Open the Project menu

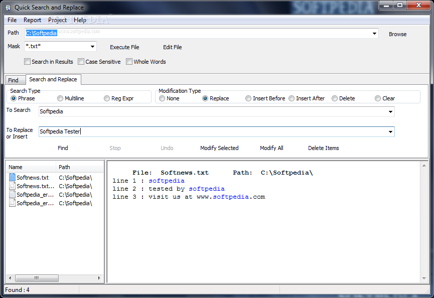point(57,20)
